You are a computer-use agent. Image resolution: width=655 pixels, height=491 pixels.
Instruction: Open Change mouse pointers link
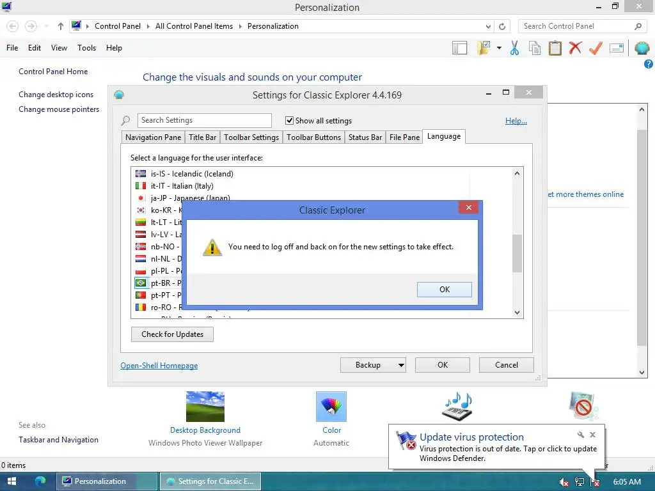pos(59,109)
